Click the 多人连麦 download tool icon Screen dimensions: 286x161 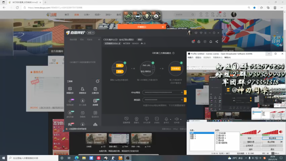click(83, 101)
